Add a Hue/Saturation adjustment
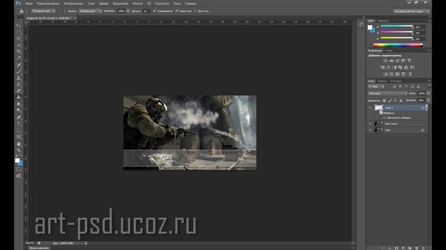Viewport: 446px width, 250px height. (383, 67)
